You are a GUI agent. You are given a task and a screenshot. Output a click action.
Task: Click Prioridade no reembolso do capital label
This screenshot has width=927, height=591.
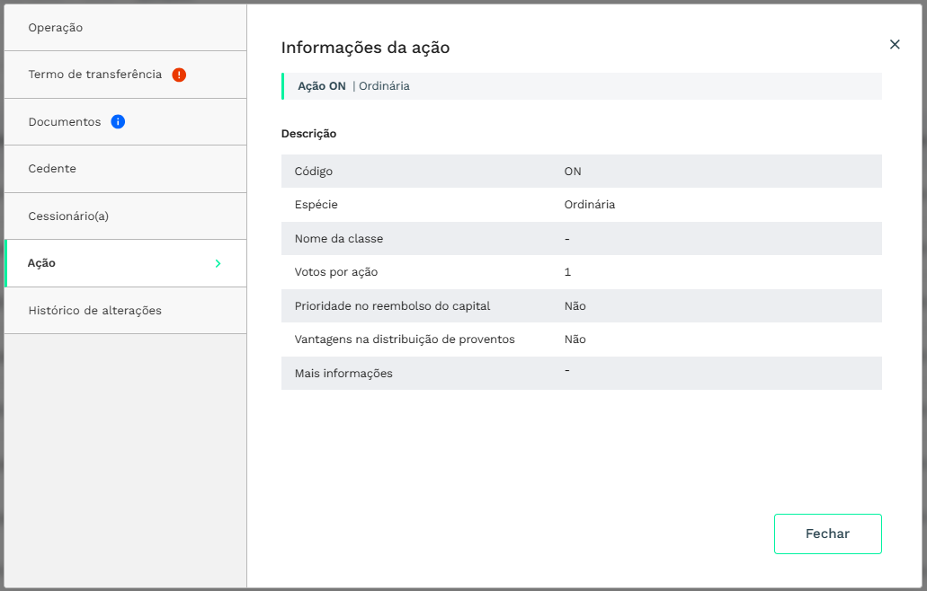click(392, 306)
